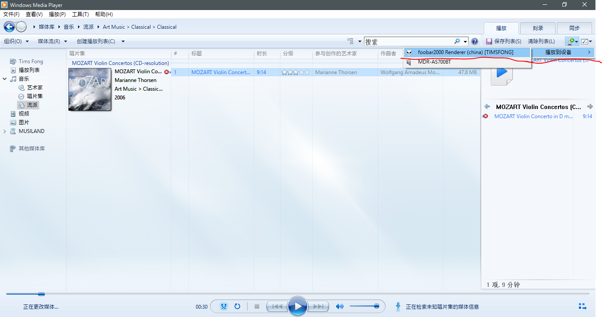
Task: Toggle shuffle playback mode
Action: coord(224,307)
